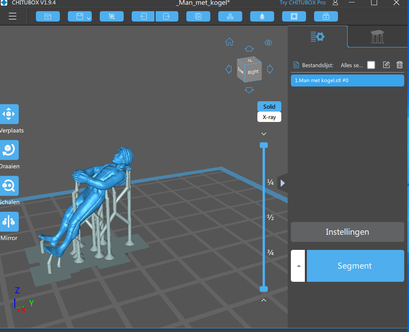Viewport: 409px width, 332px height.
Task: Click the edit file list icon
Action: 386,65
